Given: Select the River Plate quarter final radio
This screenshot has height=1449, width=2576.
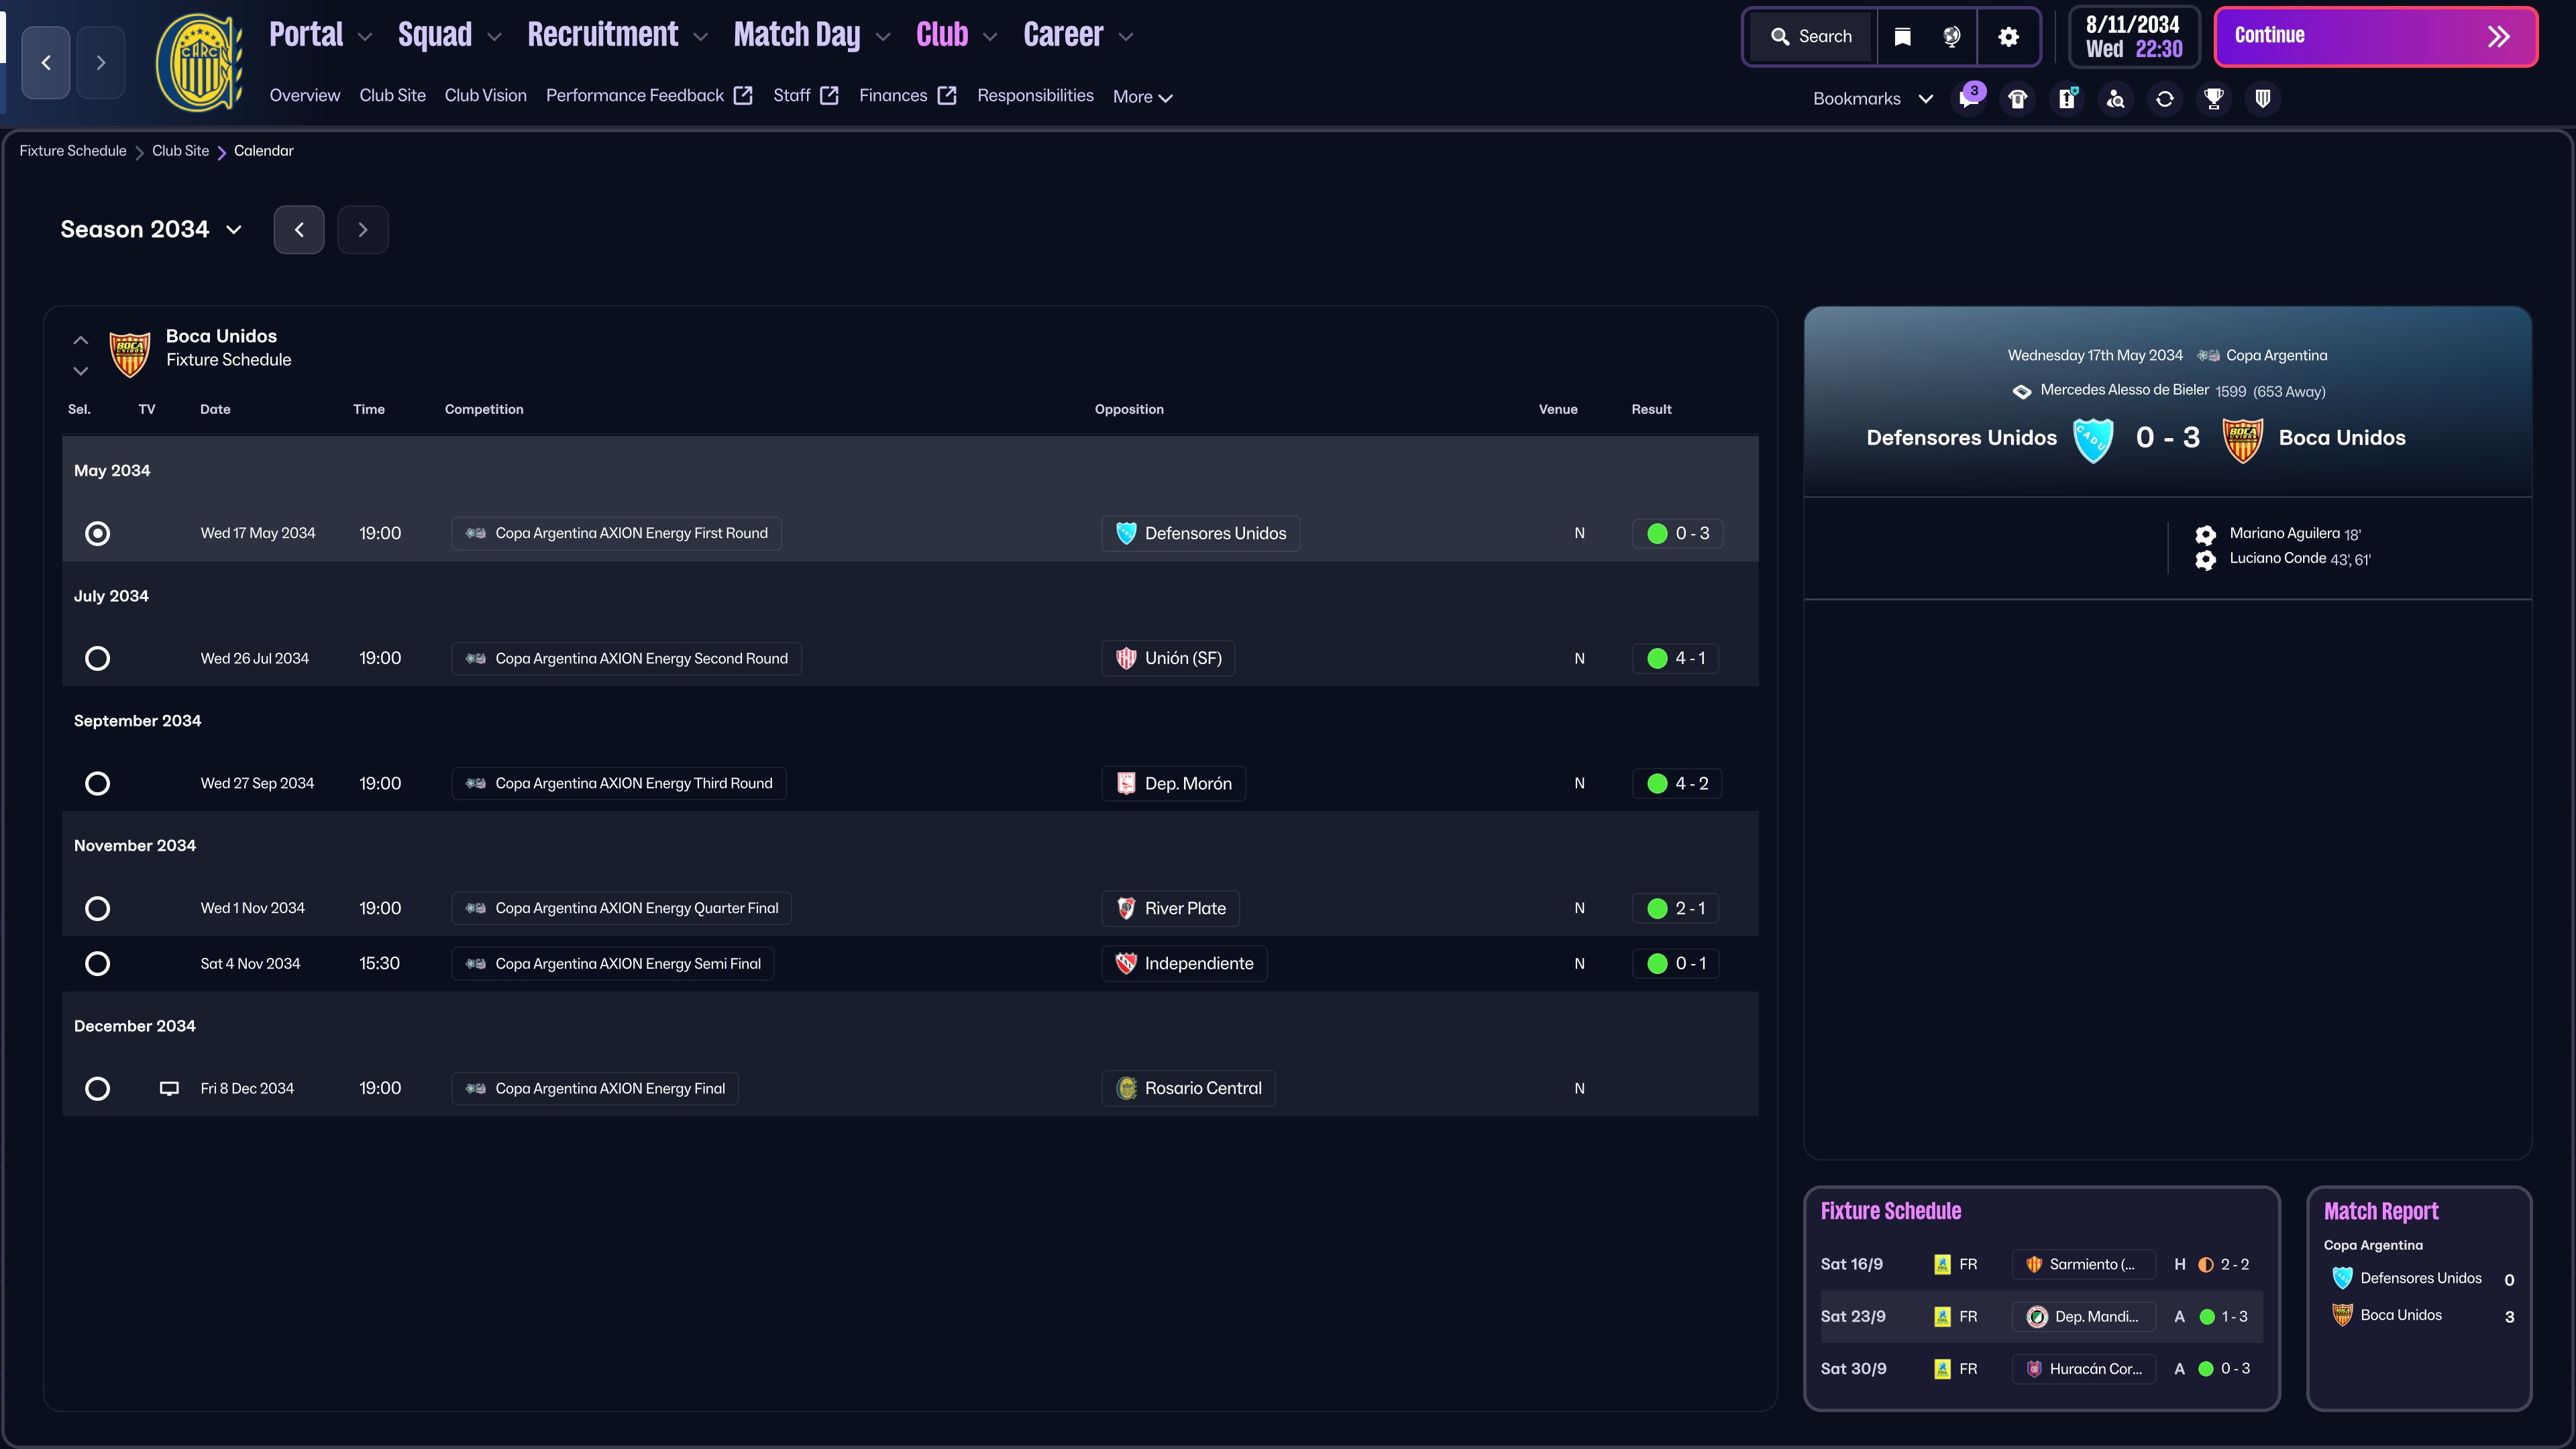Looking at the screenshot, I should coord(97,908).
